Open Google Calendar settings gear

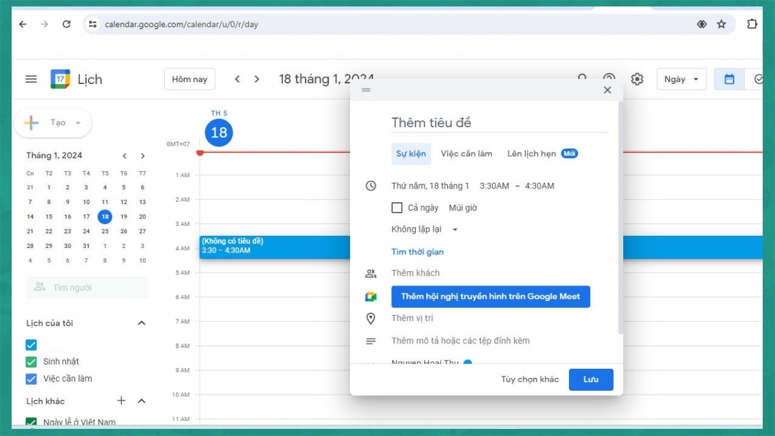coord(637,78)
